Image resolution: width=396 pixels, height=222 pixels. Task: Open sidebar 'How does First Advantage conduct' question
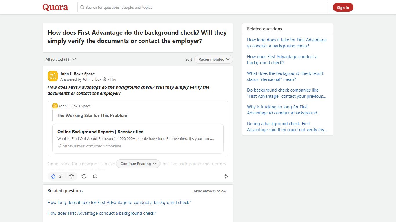coord(282,60)
